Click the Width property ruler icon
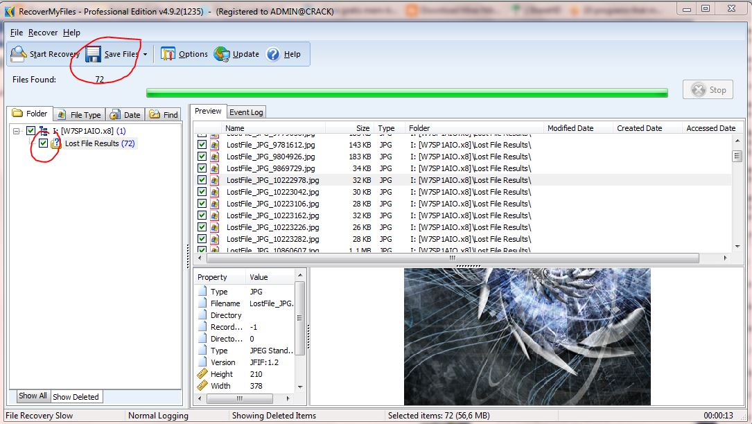The width and height of the screenshot is (752, 424). click(202, 385)
